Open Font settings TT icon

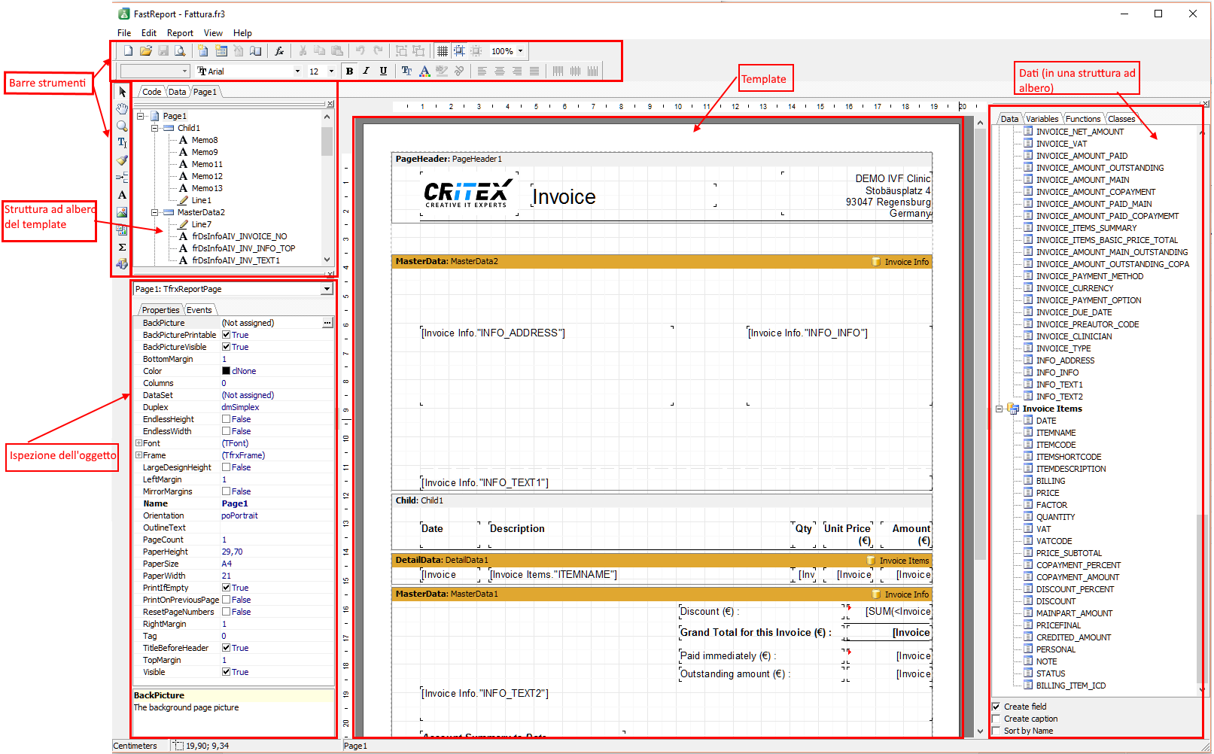406,71
